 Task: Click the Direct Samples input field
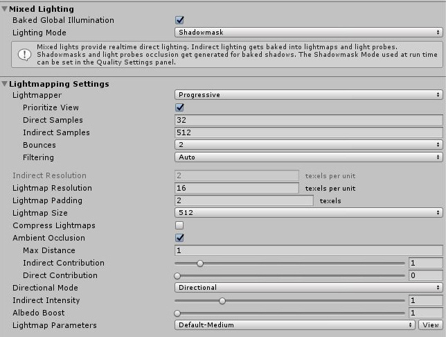point(308,120)
